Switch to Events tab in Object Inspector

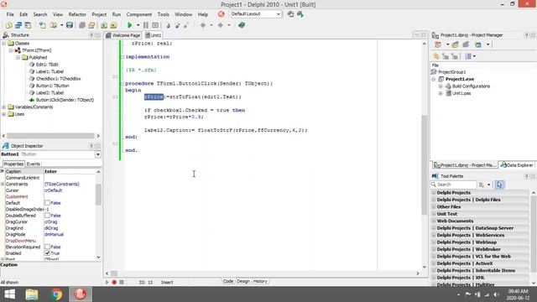tap(34, 164)
